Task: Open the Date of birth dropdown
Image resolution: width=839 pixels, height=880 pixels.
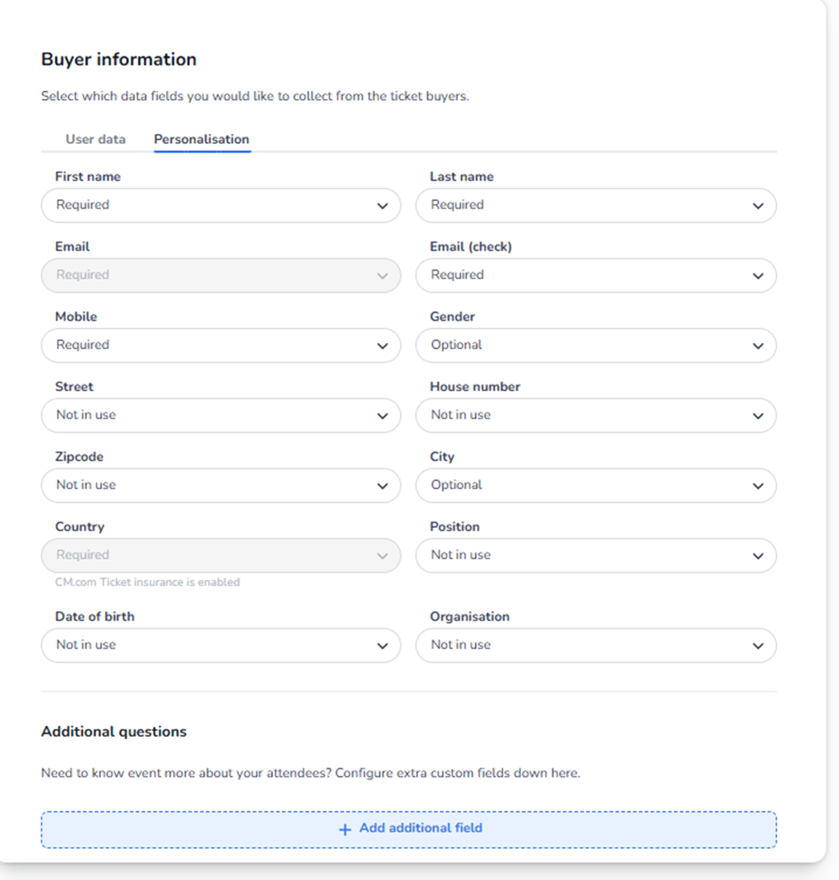Action: click(x=220, y=645)
